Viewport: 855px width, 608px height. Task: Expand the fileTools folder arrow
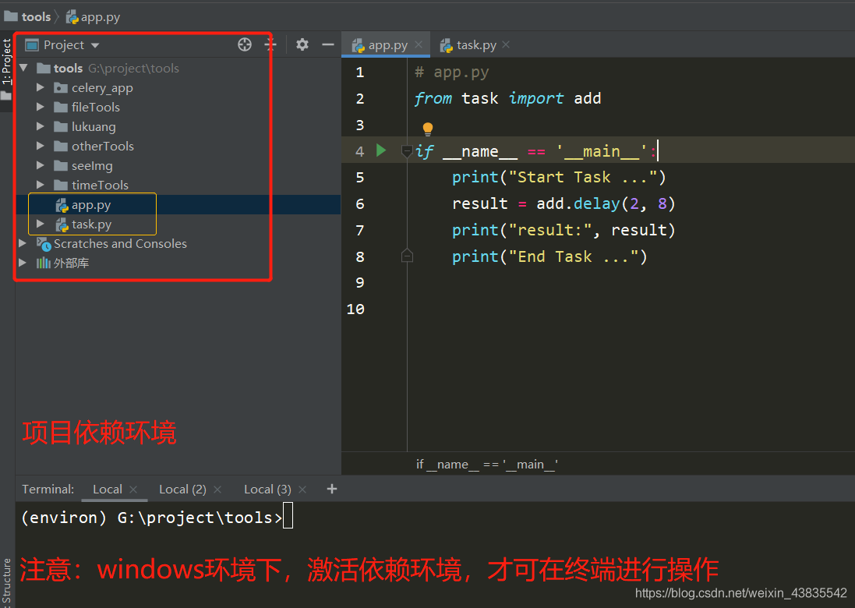coord(40,107)
